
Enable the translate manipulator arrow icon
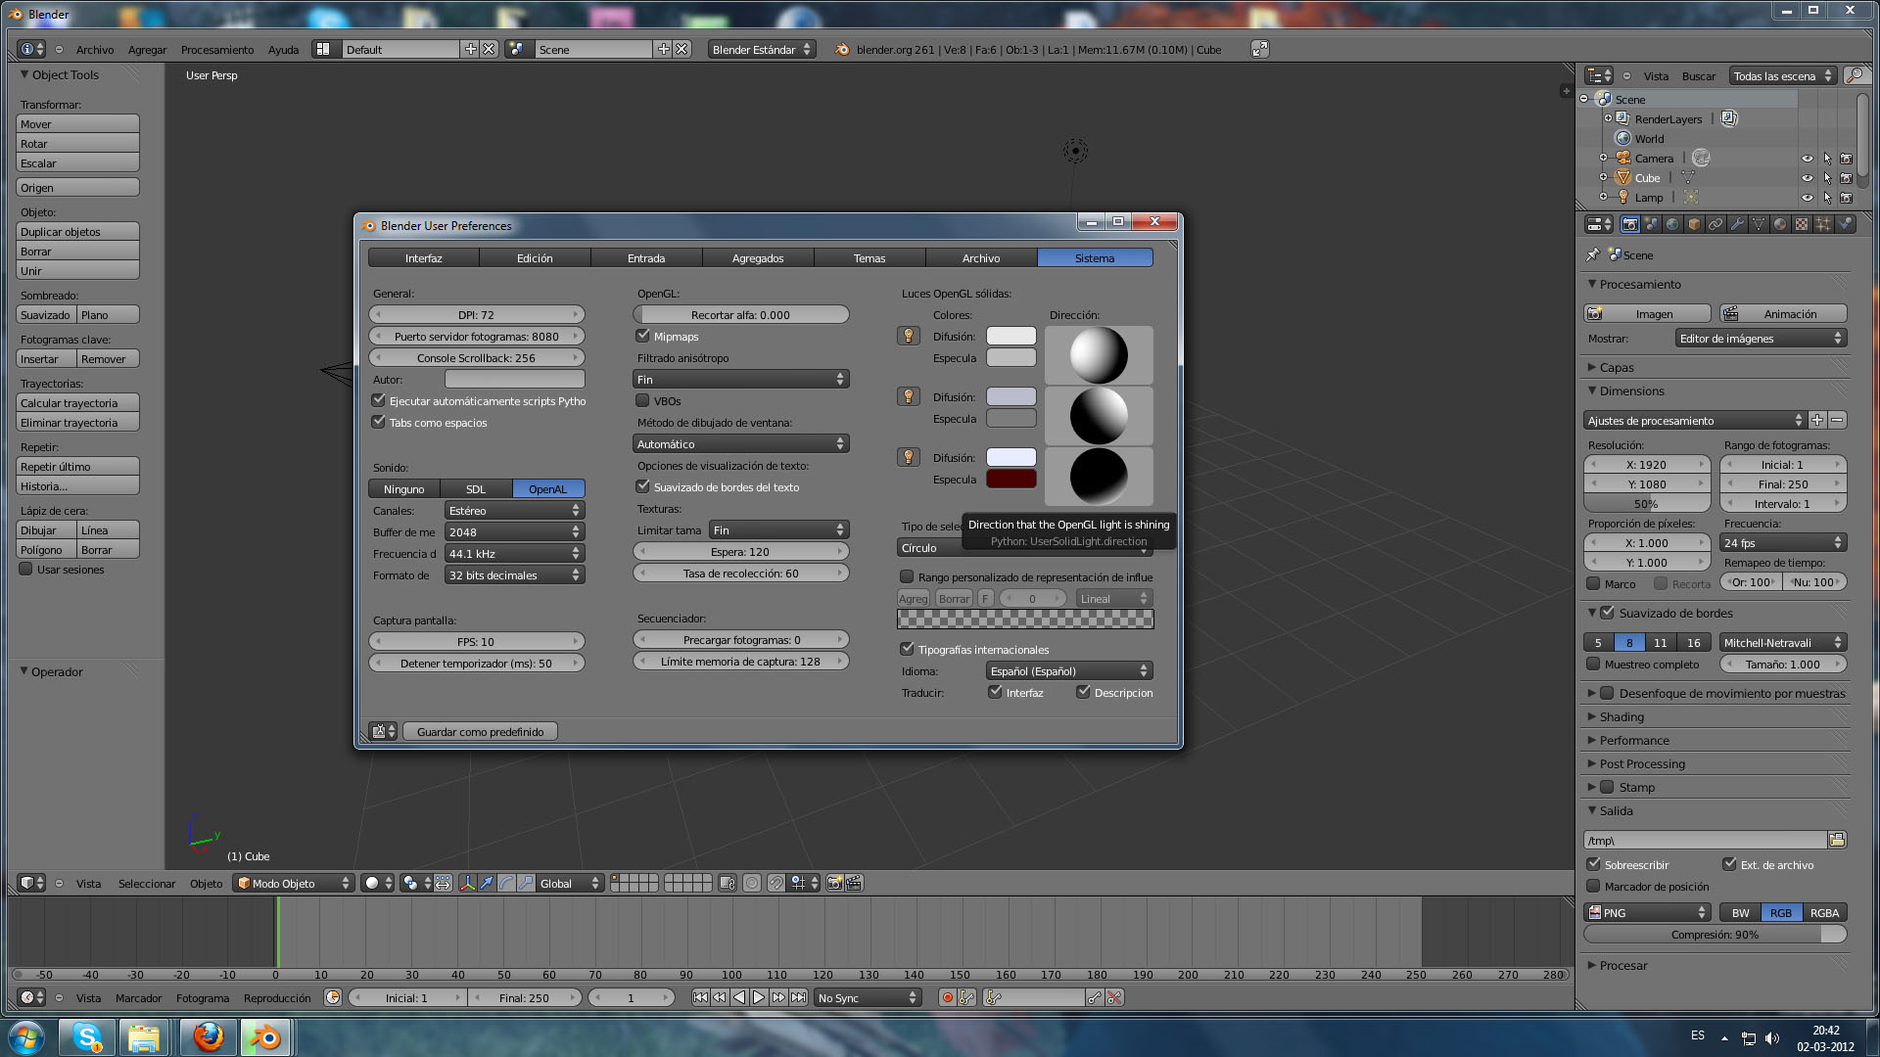(487, 883)
